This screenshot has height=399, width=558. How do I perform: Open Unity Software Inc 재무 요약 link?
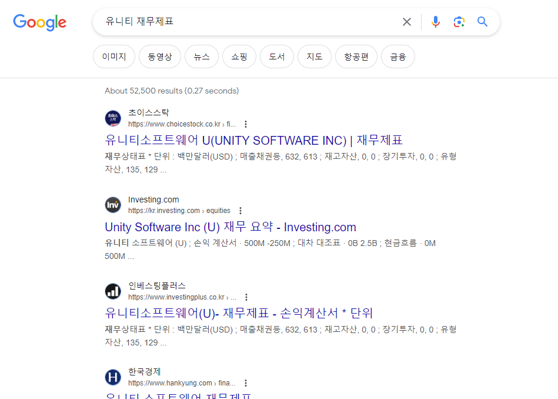pos(230,227)
